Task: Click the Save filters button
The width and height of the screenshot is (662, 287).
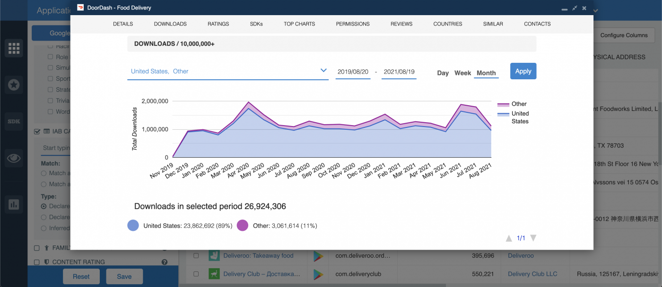Action: [x=124, y=277]
